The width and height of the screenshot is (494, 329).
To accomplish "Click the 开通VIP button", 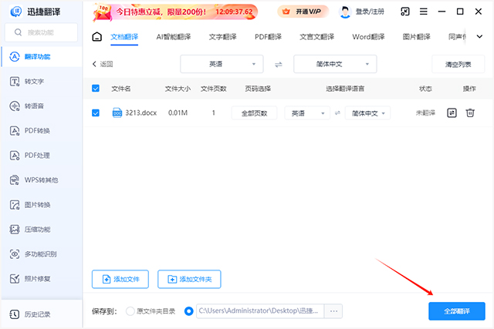I will pyautogui.click(x=303, y=12).
